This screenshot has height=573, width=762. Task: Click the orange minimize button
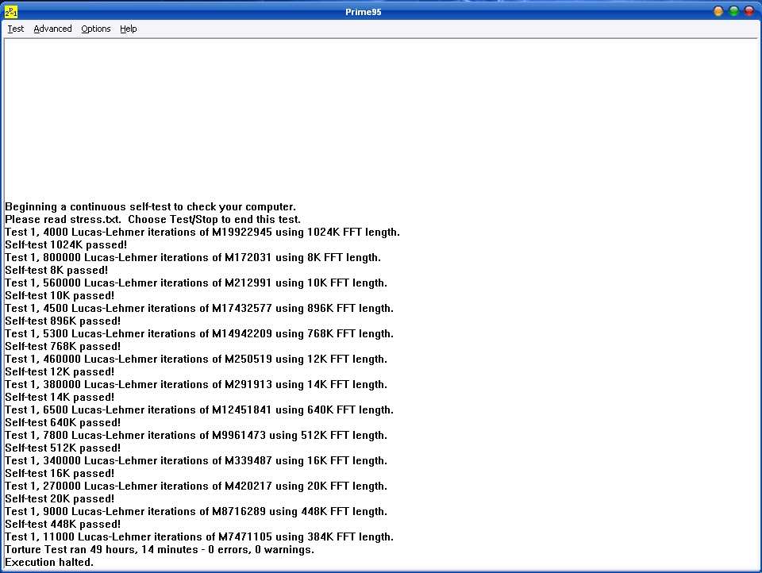coord(718,11)
